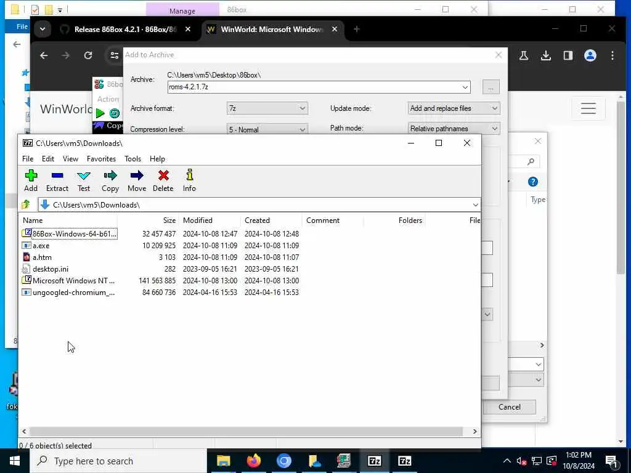Expand the archive name combo box arrow
The width and height of the screenshot is (631, 473).
pos(465,87)
